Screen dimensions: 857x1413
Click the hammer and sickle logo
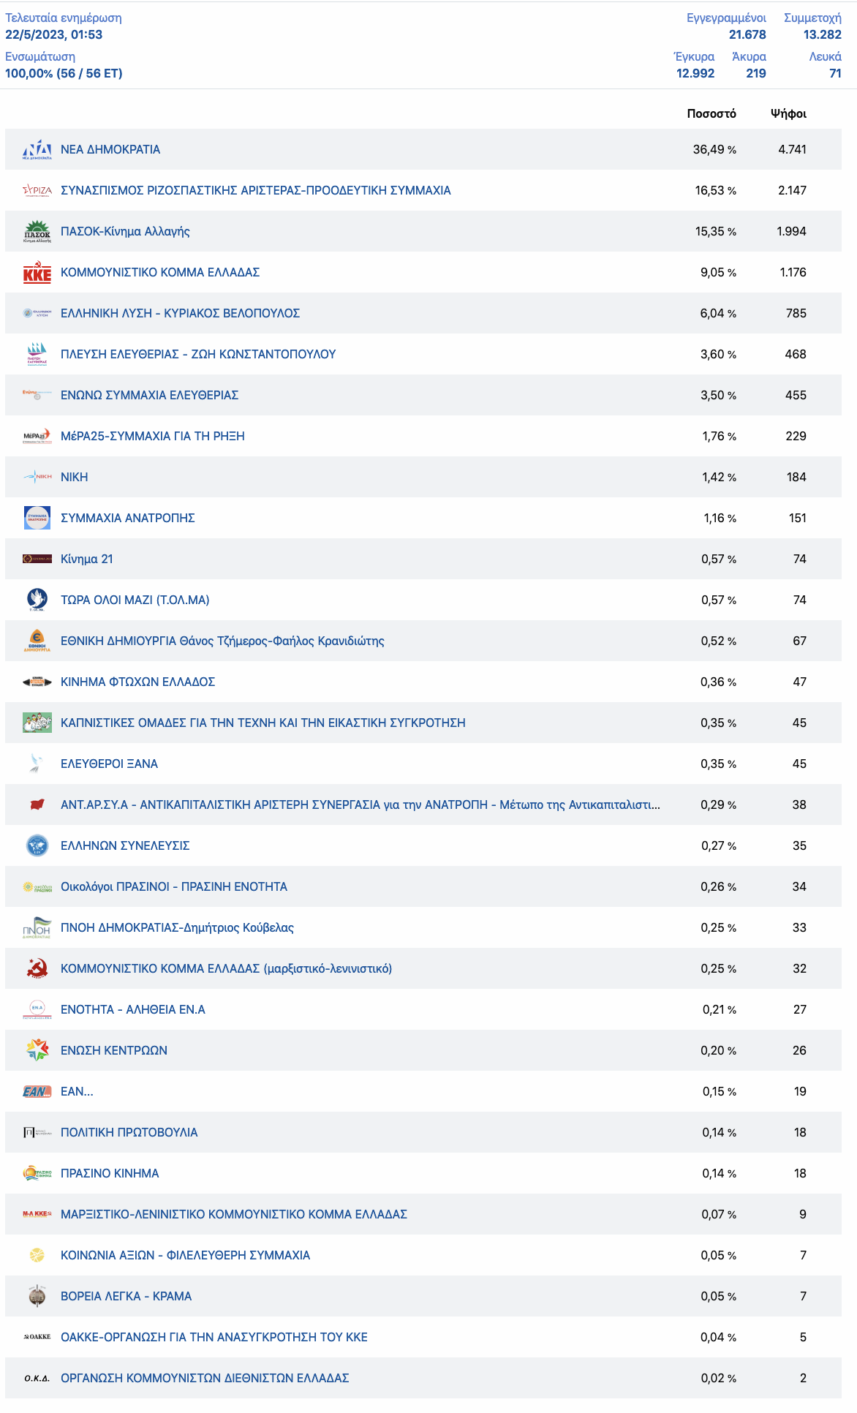coord(37,968)
